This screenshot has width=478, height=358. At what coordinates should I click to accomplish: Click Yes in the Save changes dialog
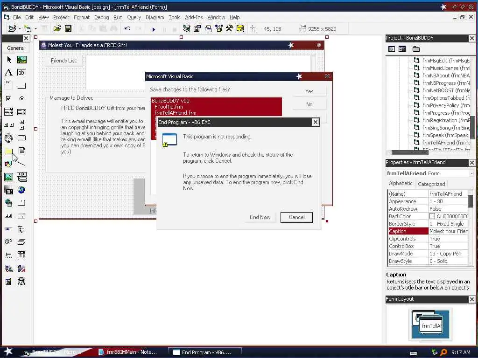pyautogui.click(x=309, y=91)
